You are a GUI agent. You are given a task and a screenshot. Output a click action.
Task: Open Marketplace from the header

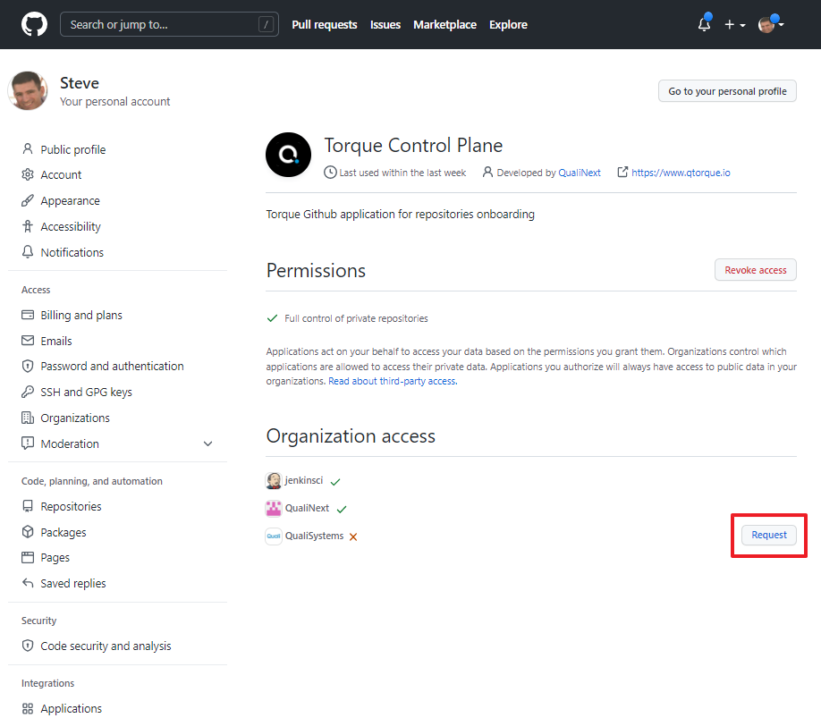(444, 24)
